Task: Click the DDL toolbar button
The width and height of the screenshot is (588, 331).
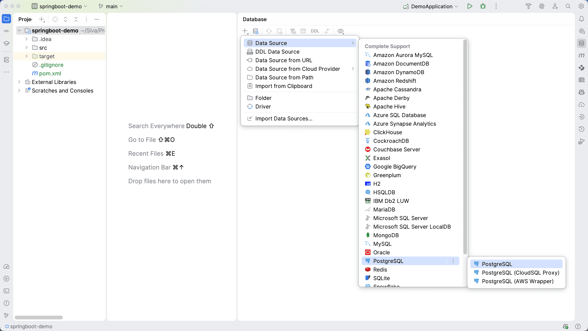Action: click(315, 31)
